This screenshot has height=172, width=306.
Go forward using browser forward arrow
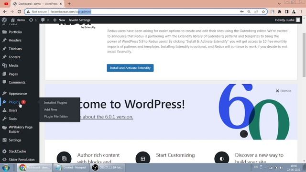pyautogui.click(x=12, y=11)
